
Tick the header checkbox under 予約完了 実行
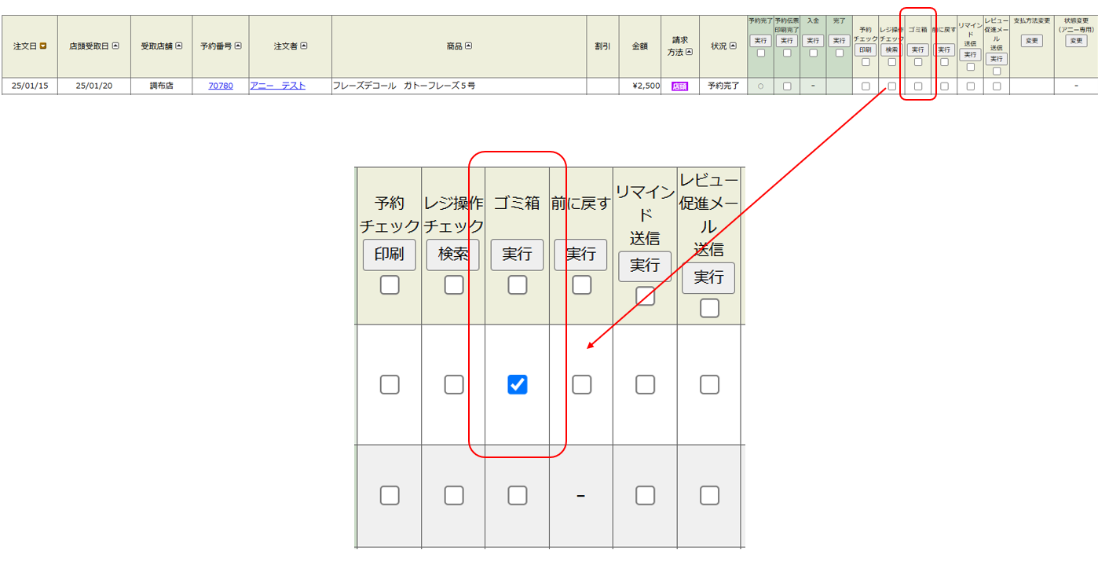click(760, 53)
